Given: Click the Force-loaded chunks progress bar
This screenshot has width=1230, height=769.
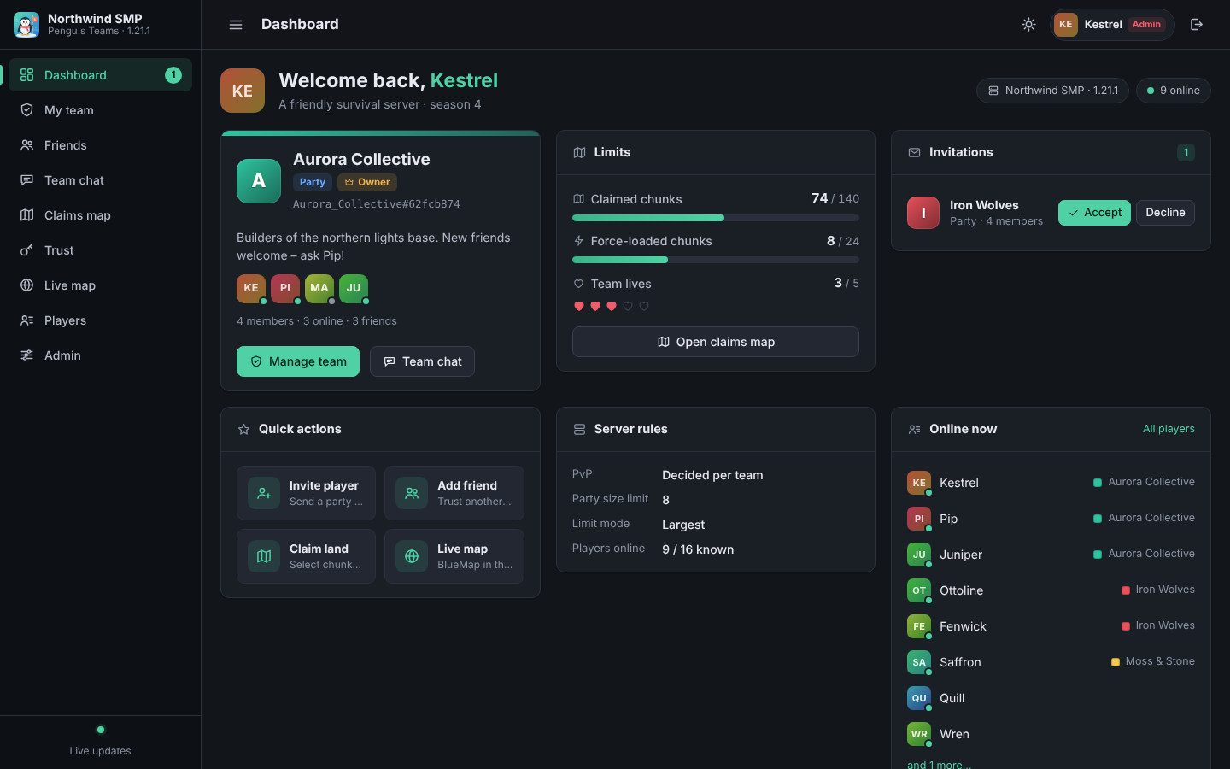Looking at the screenshot, I should [x=716, y=260].
